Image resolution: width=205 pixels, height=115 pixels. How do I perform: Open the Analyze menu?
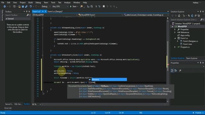[67, 3]
